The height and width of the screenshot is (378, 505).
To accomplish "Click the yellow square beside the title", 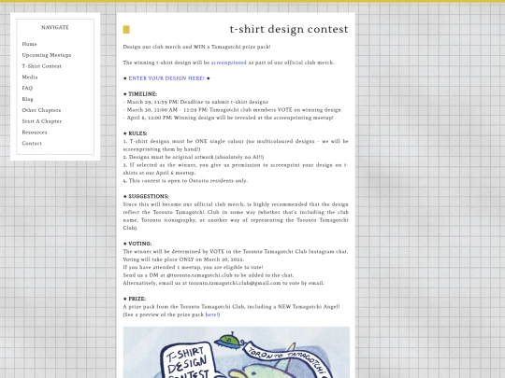I will click(126, 30).
